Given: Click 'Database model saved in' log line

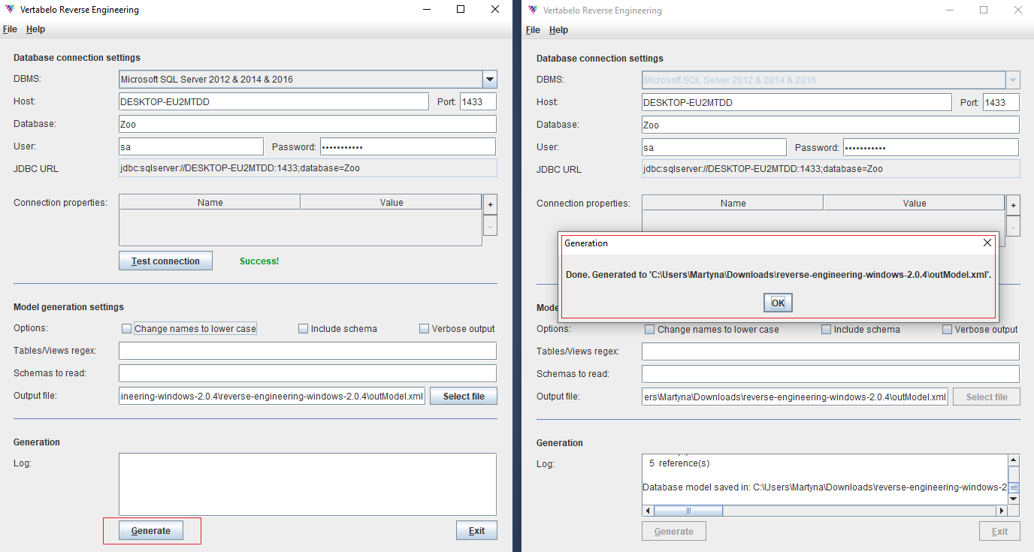Looking at the screenshot, I should tap(824, 487).
